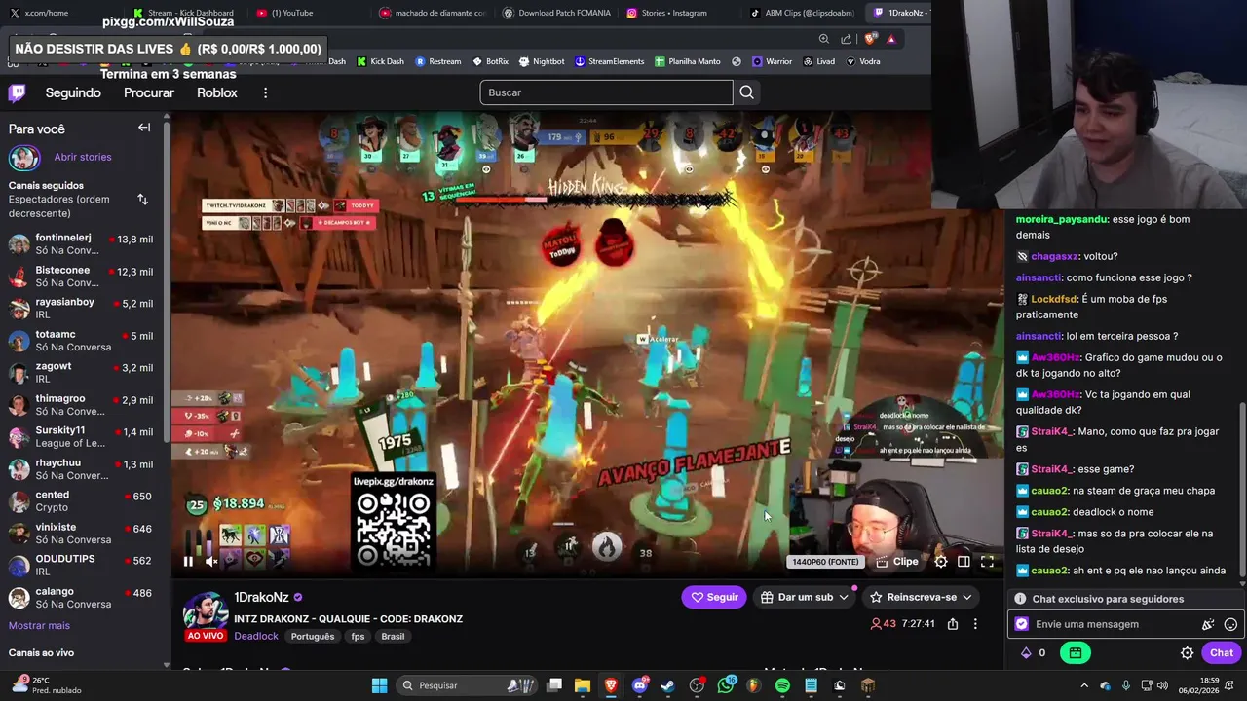Send message with Chat button
The height and width of the screenshot is (701, 1247).
pyautogui.click(x=1222, y=653)
